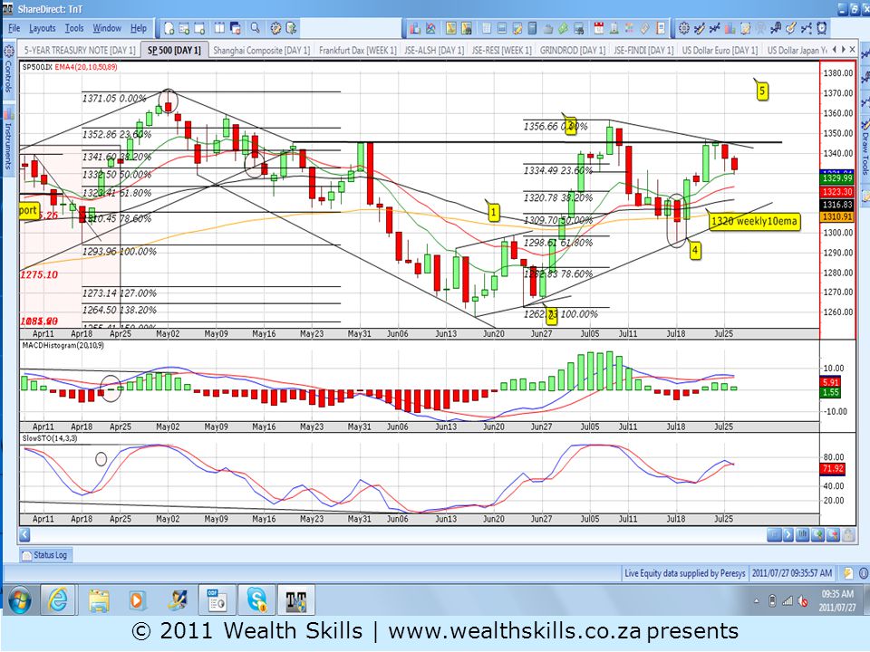The width and height of the screenshot is (870, 652).
Task: Click the bar chart type button below chart
Action: coord(802,535)
